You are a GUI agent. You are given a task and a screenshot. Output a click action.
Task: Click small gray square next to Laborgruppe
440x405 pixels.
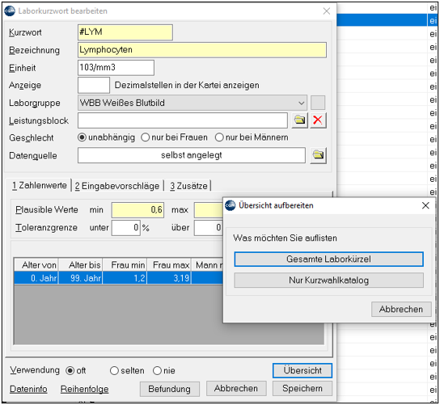318,103
